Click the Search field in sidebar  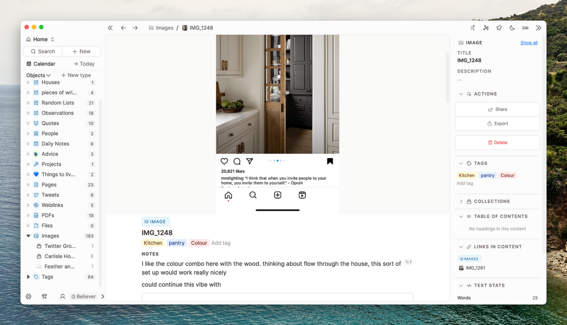coord(43,51)
